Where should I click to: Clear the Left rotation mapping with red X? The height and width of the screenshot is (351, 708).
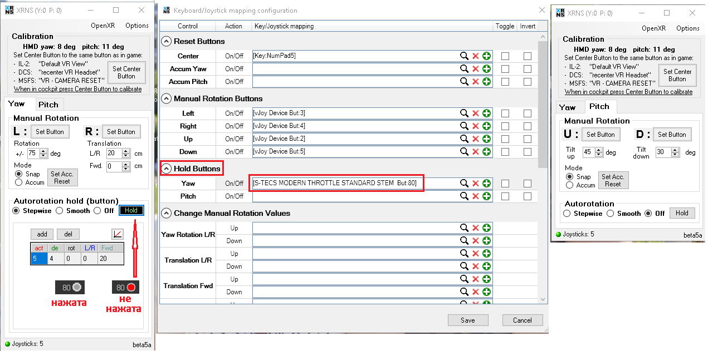click(475, 113)
